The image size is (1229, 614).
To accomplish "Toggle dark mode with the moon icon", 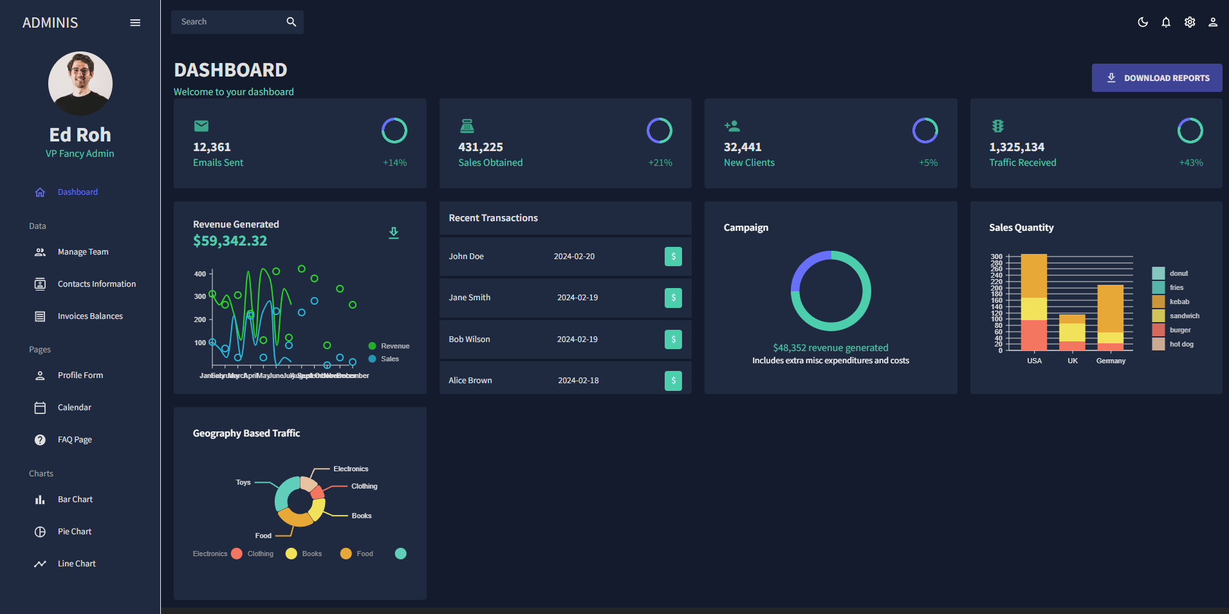I will [x=1143, y=22].
